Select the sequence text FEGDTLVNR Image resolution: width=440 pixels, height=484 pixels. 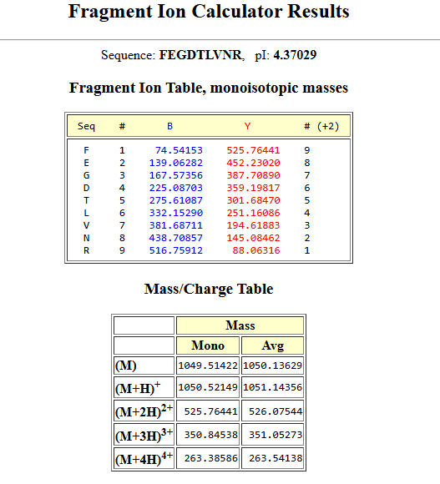(200, 55)
